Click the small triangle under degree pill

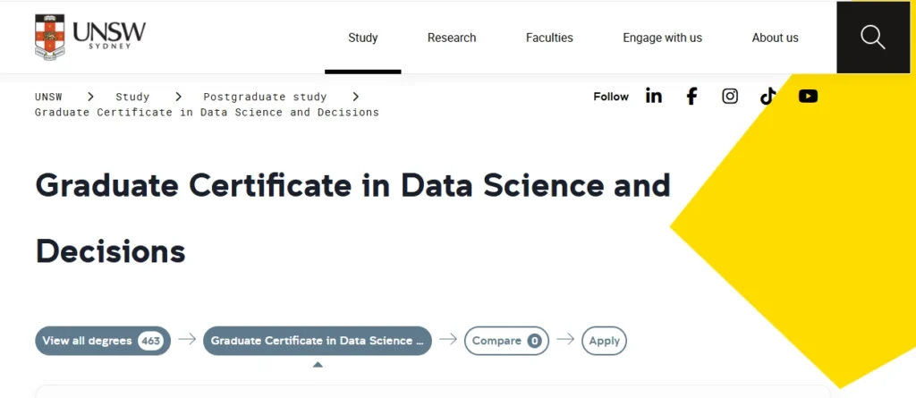coord(318,365)
